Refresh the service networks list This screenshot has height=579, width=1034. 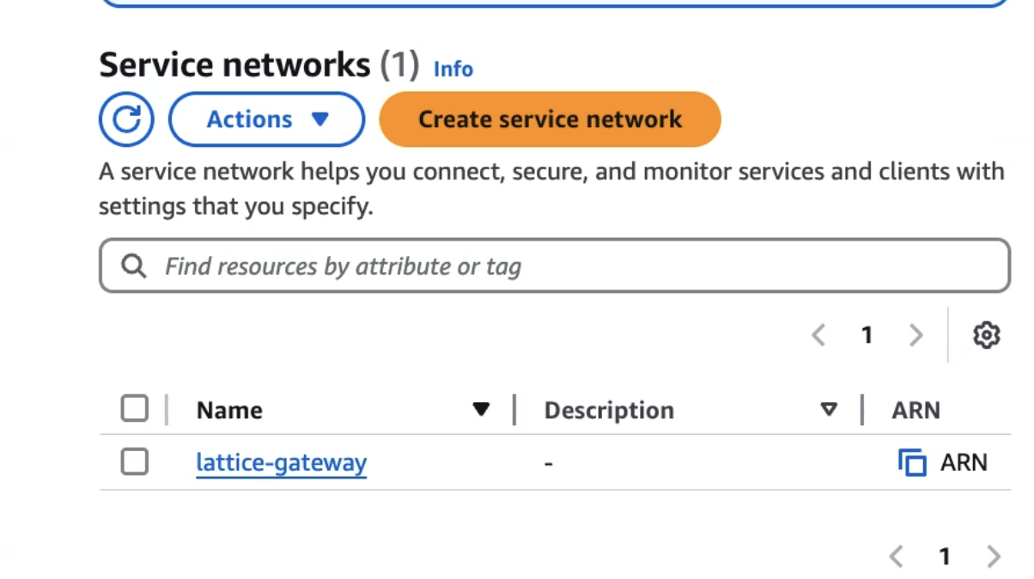pos(126,119)
